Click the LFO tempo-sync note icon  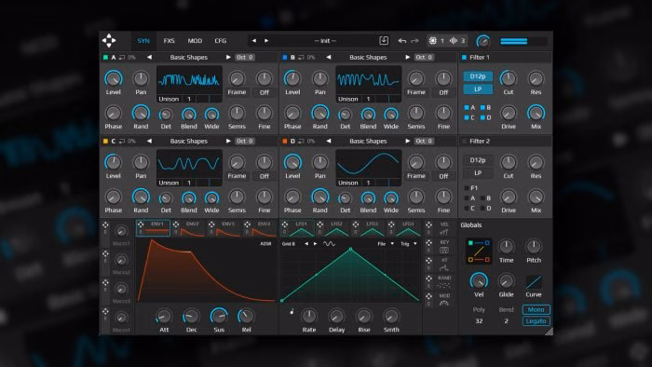(292, 311)
